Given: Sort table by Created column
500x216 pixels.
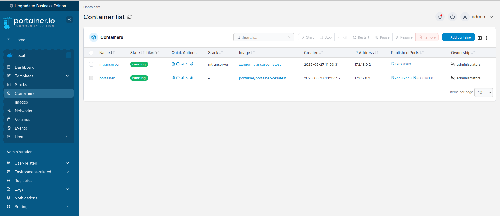Looking at the screenshot, I should coord(314,53).
